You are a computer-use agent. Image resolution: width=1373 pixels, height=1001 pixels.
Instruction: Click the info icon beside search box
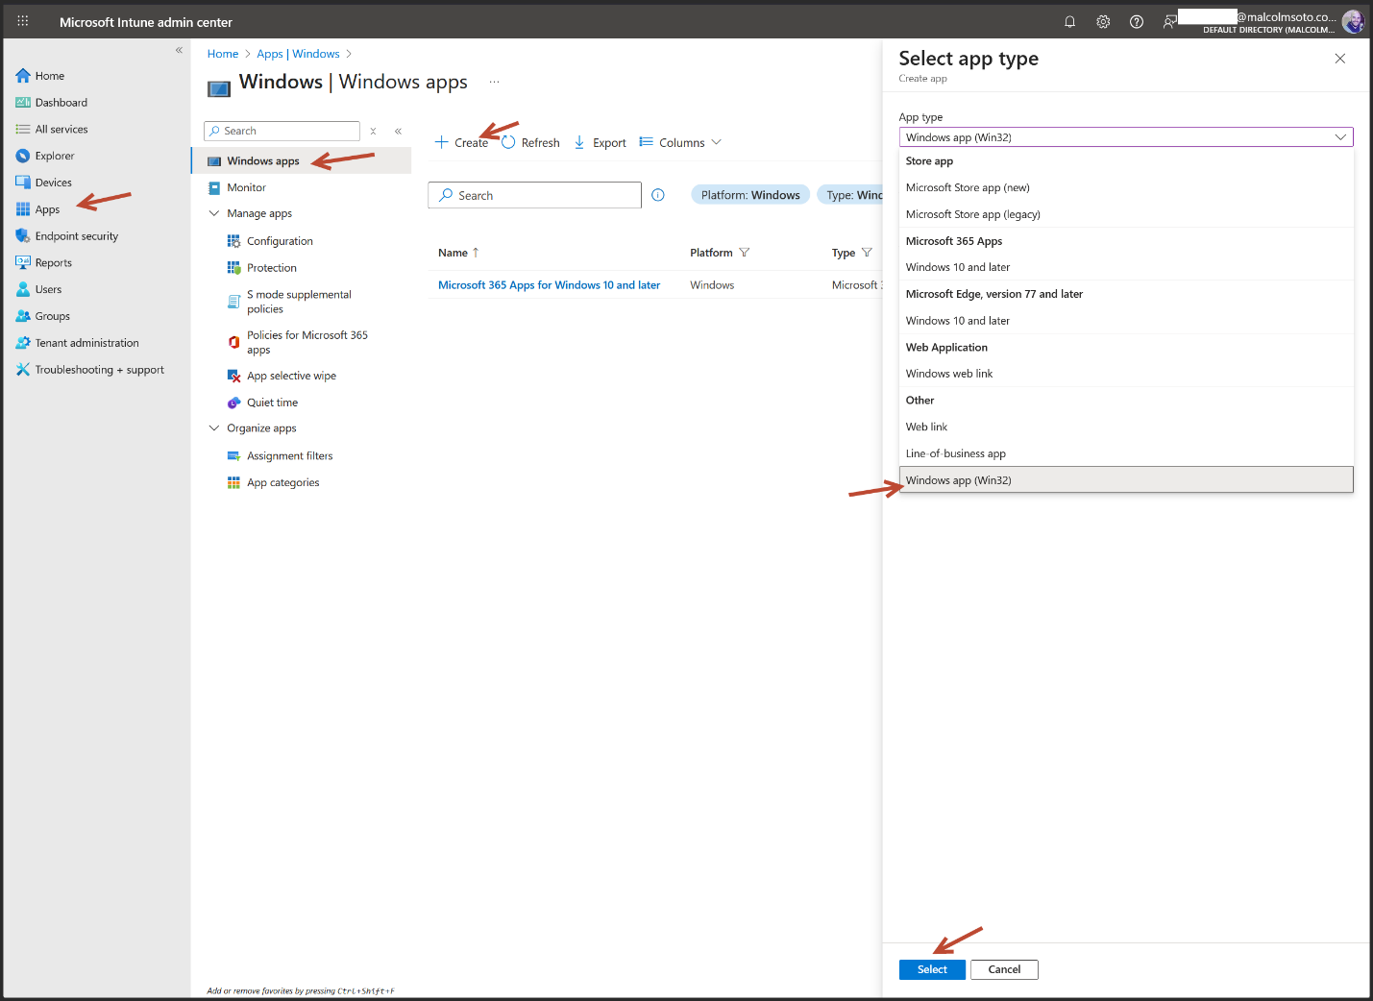(658, 195)
